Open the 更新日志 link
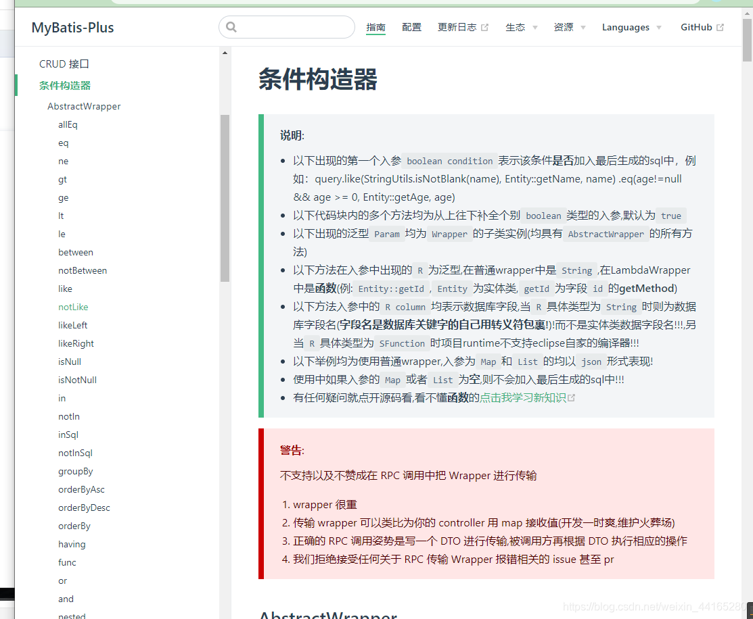The image size is (753, 619). [457, 27]
